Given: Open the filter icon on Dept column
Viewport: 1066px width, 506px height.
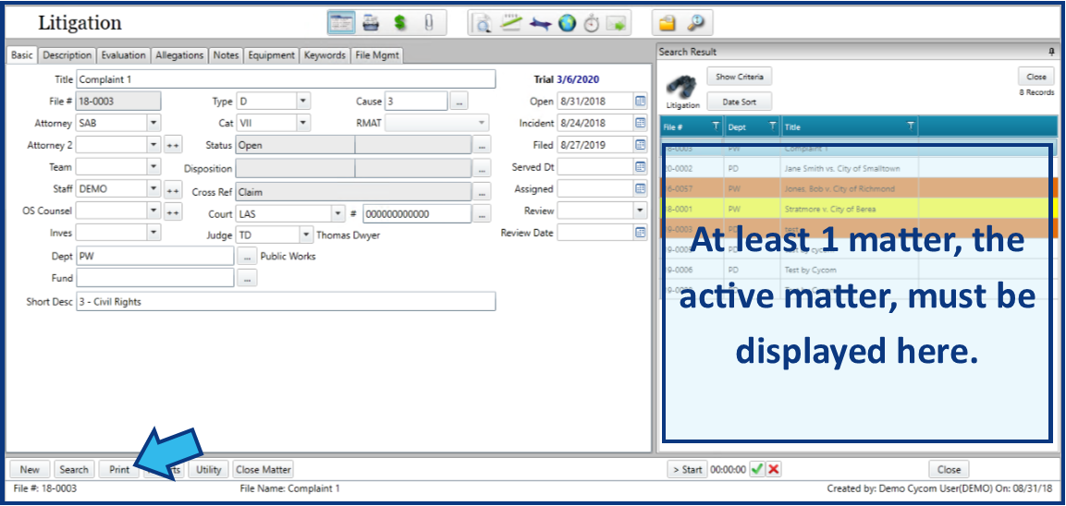Looking at the screenshot, I should [x=772, y=126].
